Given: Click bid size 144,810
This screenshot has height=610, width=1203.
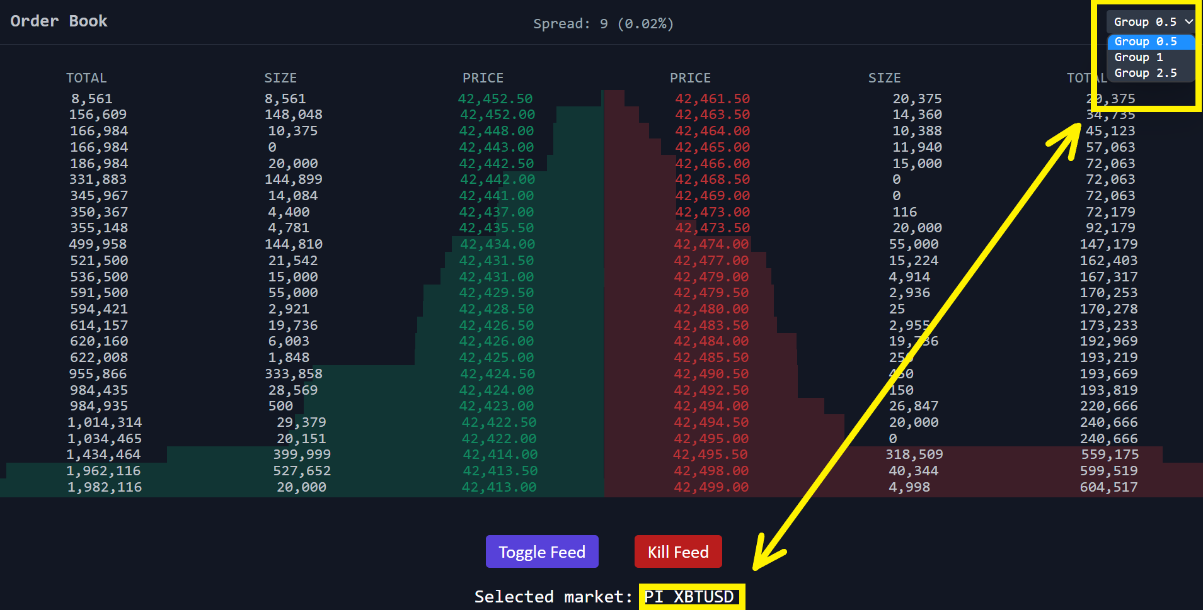Looking at the screenshot, I should coord(294,244).
